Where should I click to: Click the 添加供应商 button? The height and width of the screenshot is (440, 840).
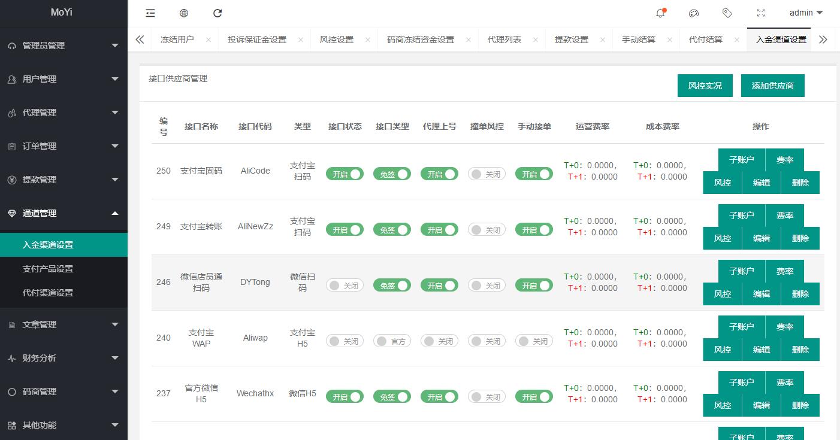[773, 86]
